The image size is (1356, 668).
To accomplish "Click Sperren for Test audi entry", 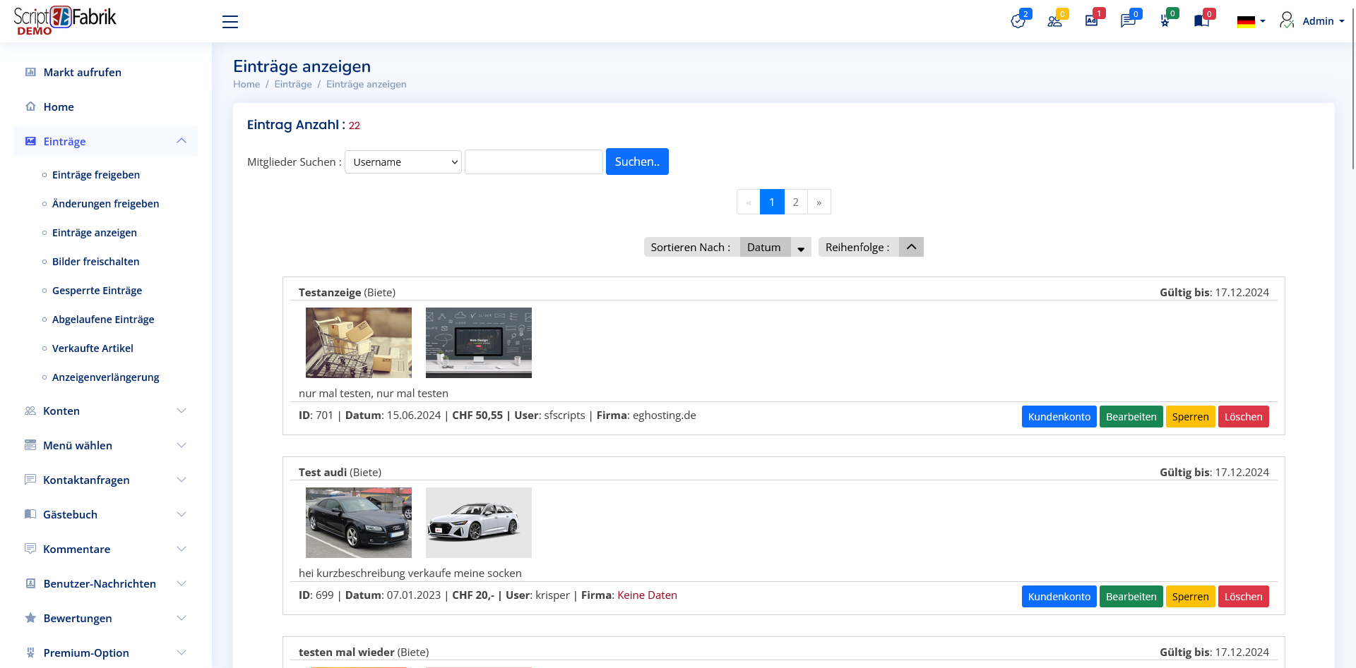I will coord(1191,597).
